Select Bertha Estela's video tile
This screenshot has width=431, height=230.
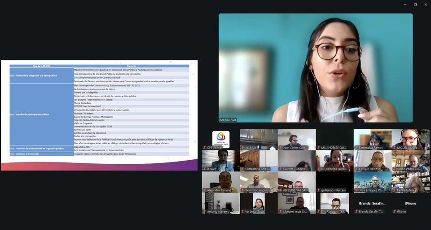(x=410, y=181)
